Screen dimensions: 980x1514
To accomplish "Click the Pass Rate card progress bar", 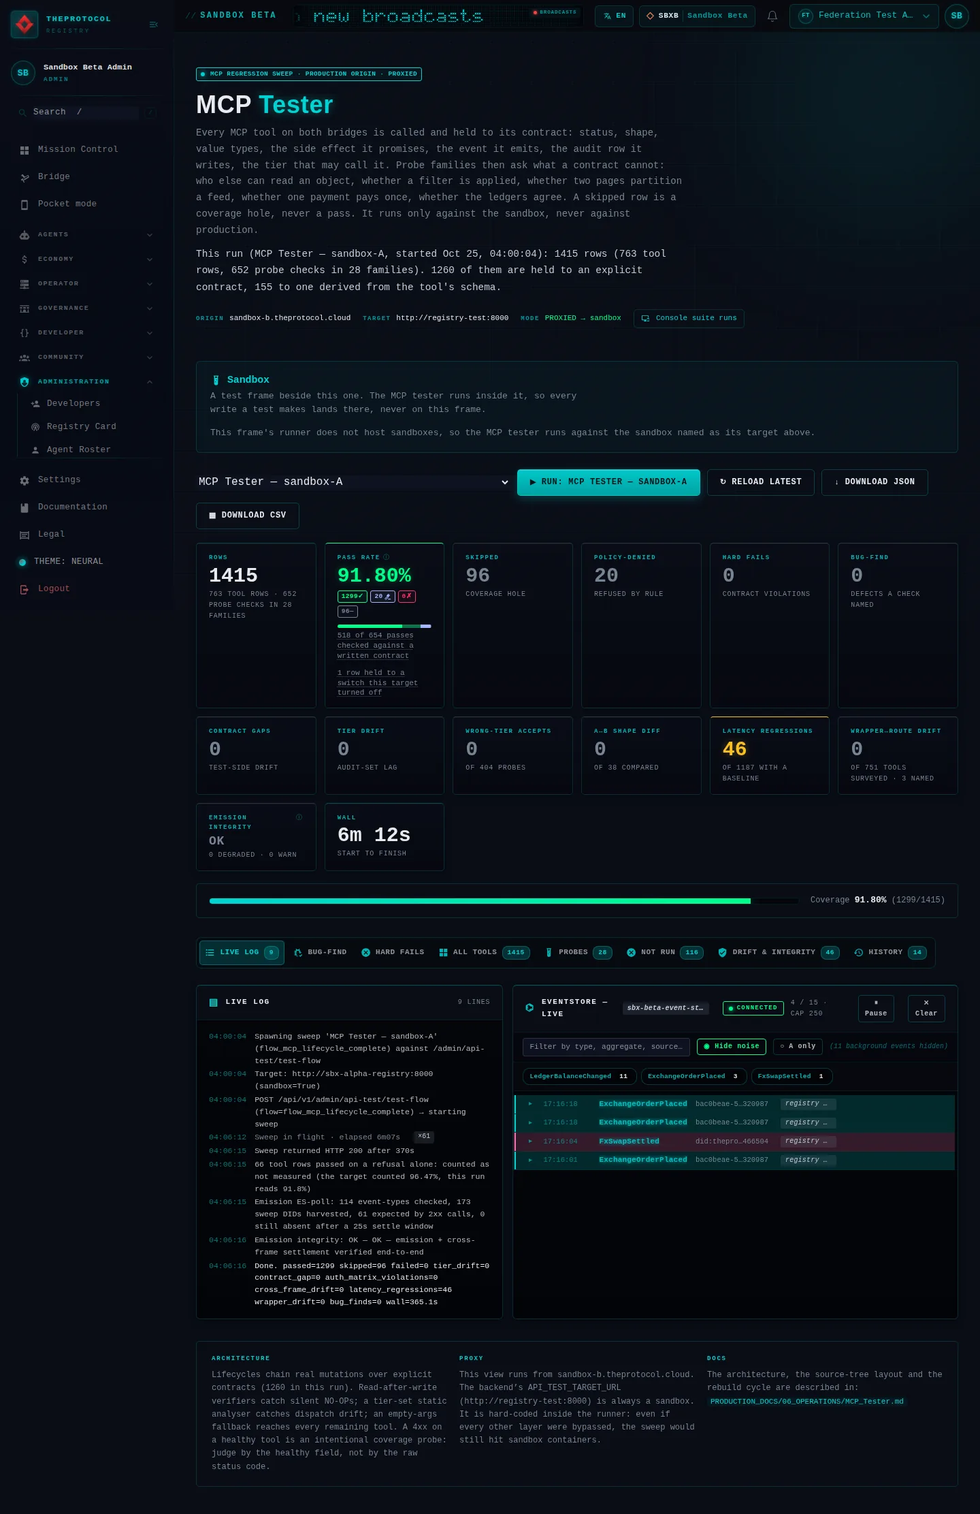I will coord(385,626).
